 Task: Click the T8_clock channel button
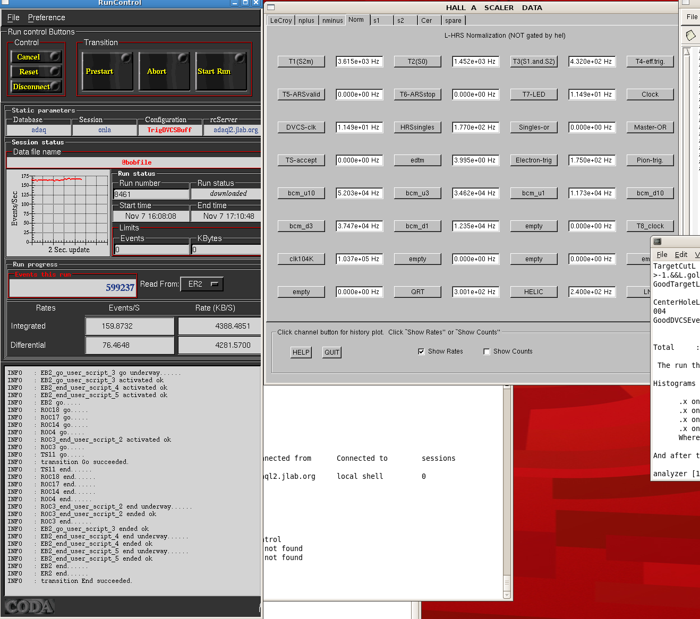pyautogui.click(x=650, y=226)
